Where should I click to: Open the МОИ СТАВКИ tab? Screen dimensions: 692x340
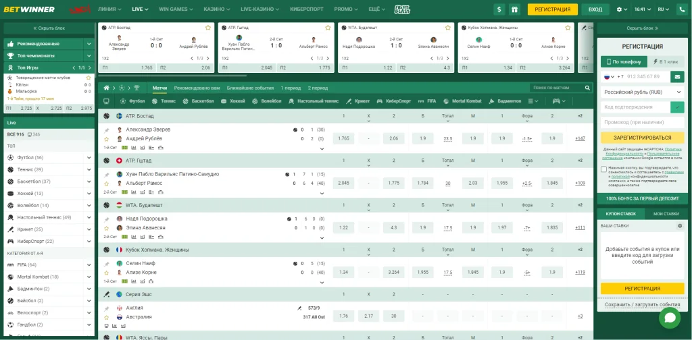(x=666, y=214)
